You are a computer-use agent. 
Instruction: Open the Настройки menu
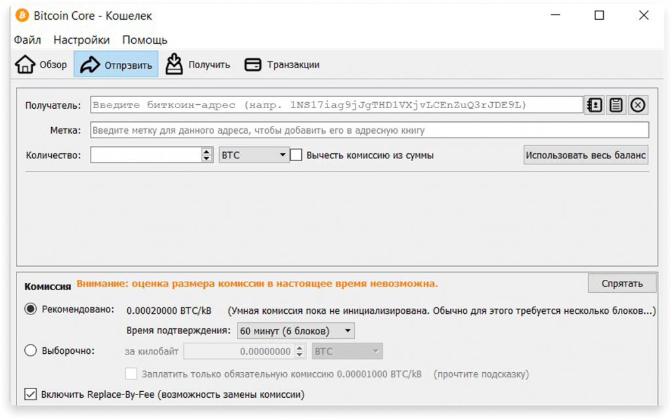(81, 39)
